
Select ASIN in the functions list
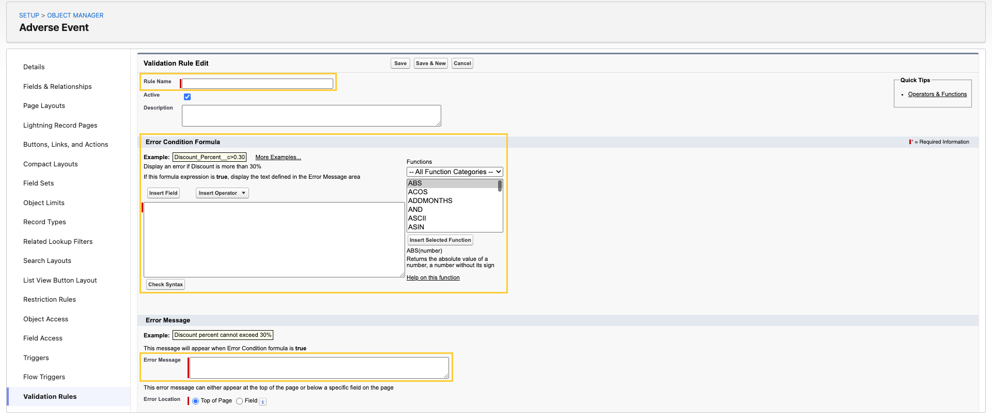pos(452,227)
